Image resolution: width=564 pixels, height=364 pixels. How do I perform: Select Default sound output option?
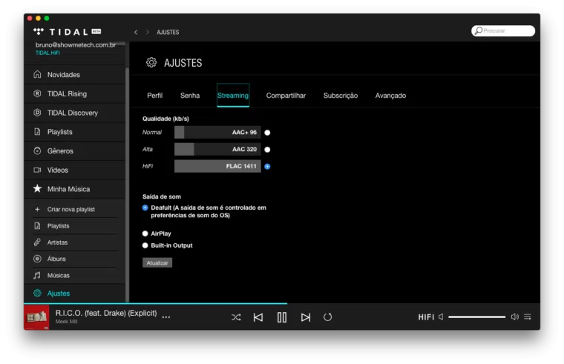coord(145,208)
